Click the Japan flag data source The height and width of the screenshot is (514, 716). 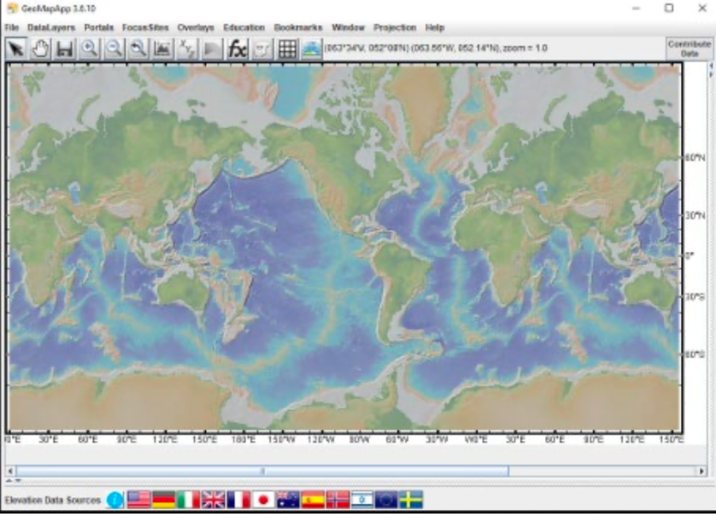(263, 500)
